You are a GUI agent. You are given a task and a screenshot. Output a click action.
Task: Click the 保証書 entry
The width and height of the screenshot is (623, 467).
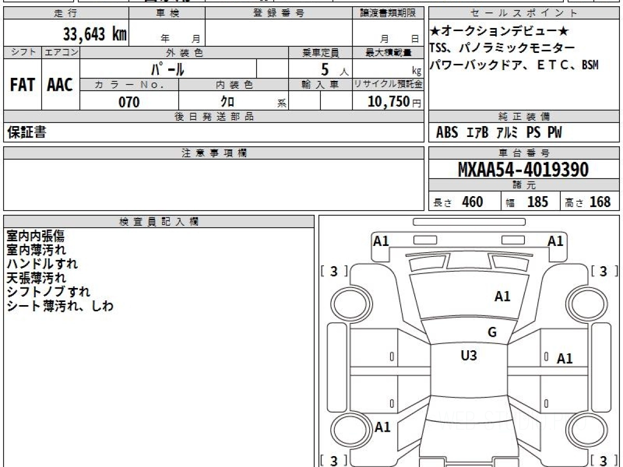point(26,133)
